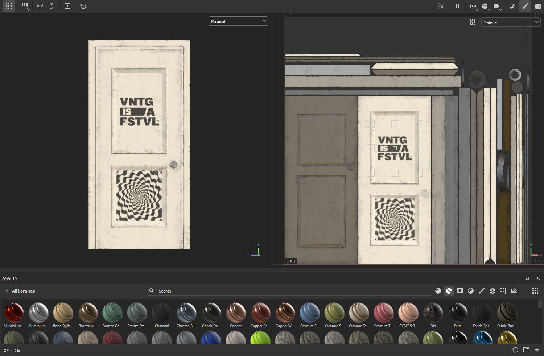Switch to painting mode brush icon
544x356 pixels.
click(525, 6)
